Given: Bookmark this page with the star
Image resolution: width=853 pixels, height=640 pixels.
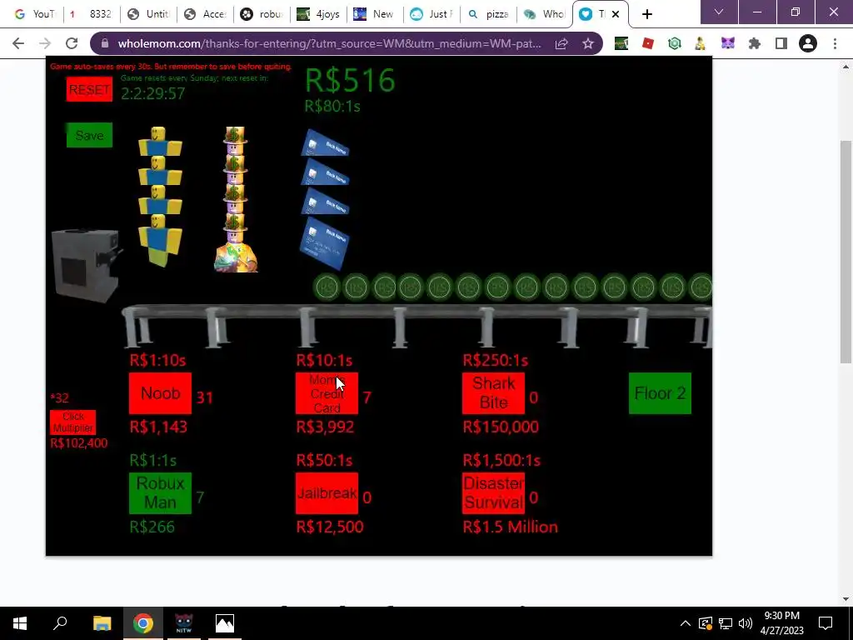Looking at the screenshot, I should [x=588, y=43].
